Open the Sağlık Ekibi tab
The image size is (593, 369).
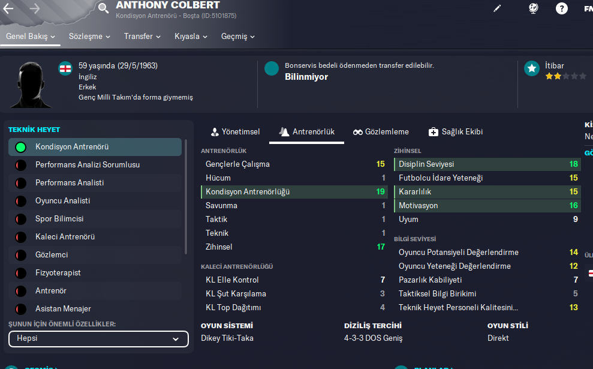456,132
